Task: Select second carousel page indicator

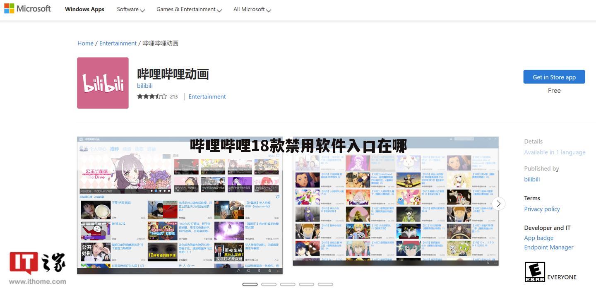Action: pos(269,284)
